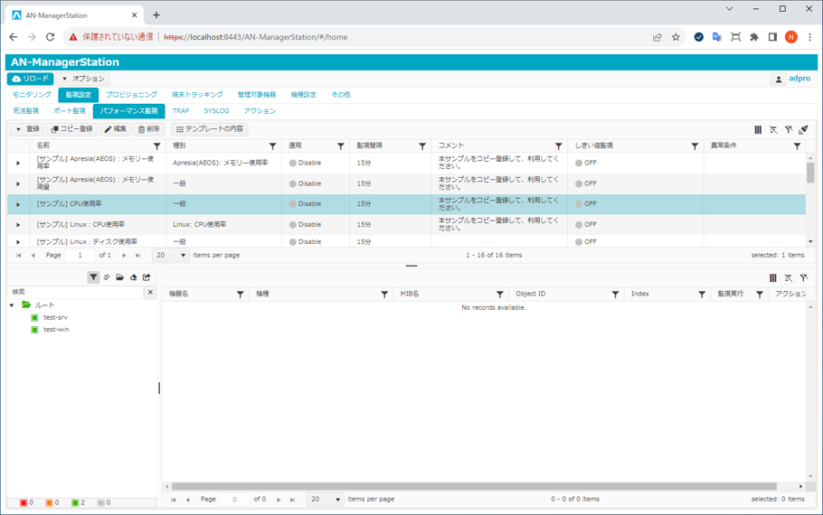Click the 編集 button
The width and height of the screenshot is (823, 515).
(x=116, y=129)
